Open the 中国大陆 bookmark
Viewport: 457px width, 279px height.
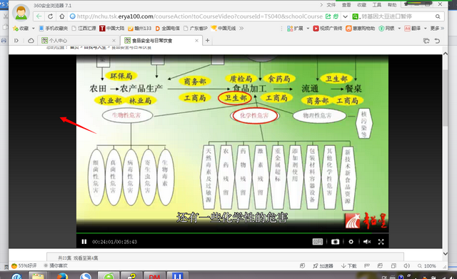tap(112, 29)
